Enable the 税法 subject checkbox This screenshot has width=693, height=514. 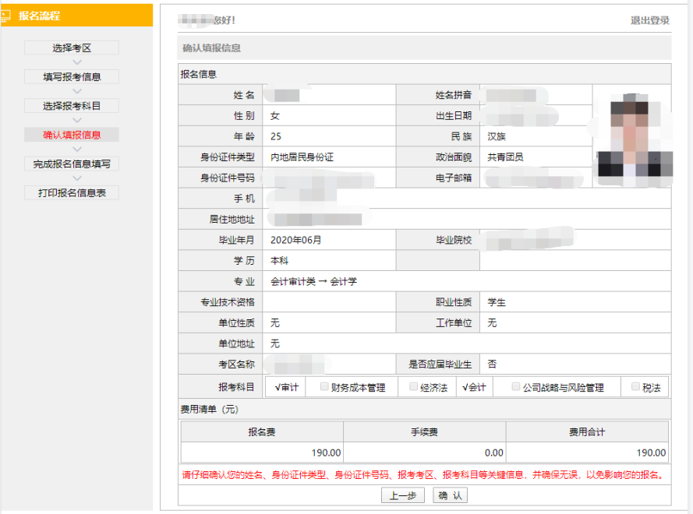click(x=635, y=385)
